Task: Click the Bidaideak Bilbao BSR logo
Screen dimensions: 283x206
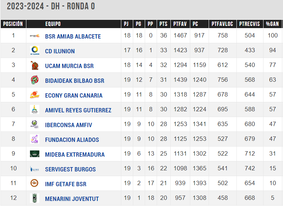Action: click(x=35, y=80)
